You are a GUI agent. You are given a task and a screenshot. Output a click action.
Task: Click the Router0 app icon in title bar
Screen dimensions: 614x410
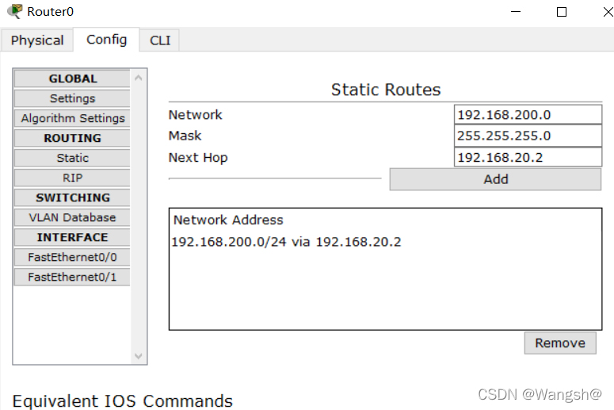pos(13,11)
